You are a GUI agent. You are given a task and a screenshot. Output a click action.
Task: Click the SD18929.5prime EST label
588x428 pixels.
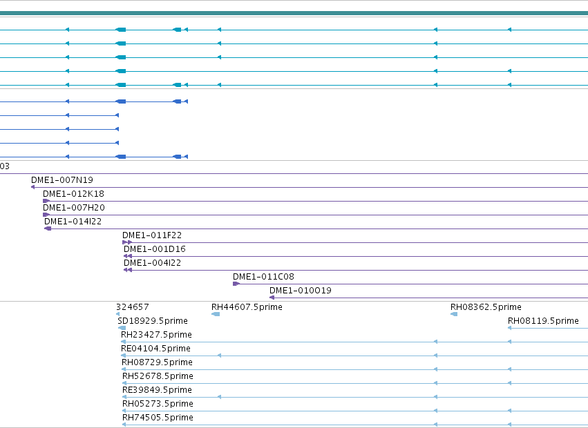click(153, 321)
